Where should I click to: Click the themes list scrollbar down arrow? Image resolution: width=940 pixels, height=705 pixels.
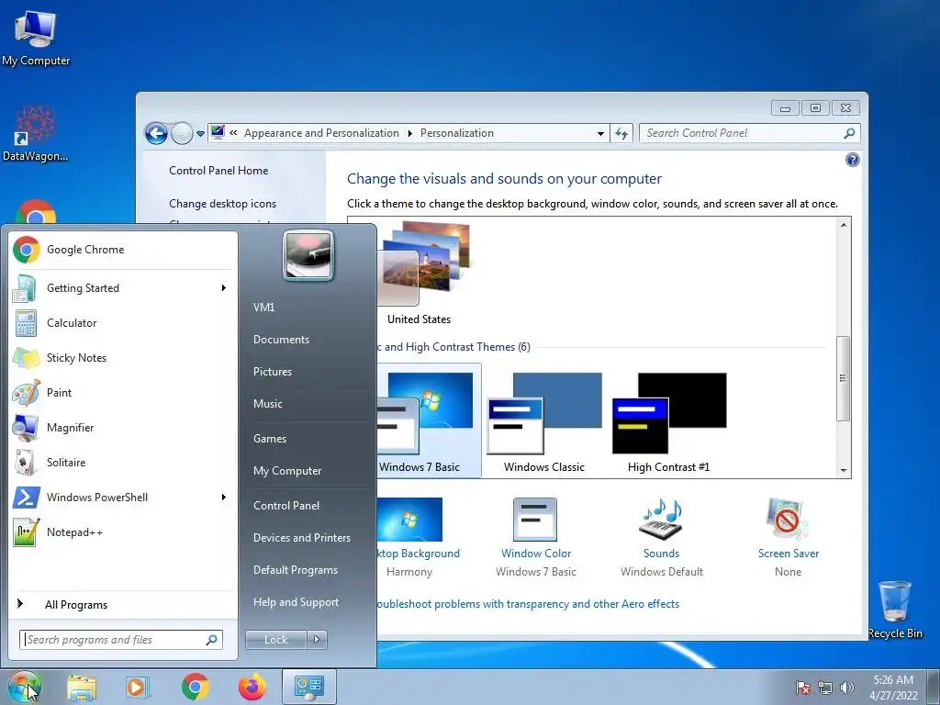pyautogui.click(x=844, y=471)
